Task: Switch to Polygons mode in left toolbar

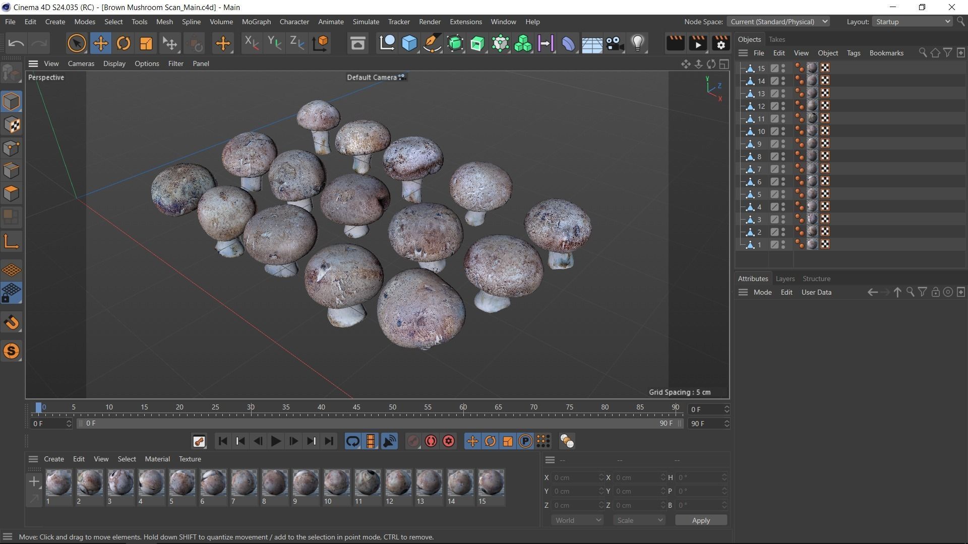Action: click(x=11, y=193)
